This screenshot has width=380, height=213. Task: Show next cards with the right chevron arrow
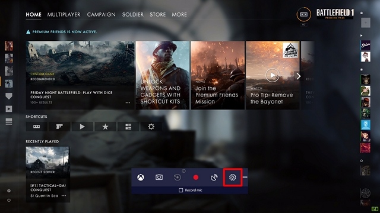click(x=298, y=76)
